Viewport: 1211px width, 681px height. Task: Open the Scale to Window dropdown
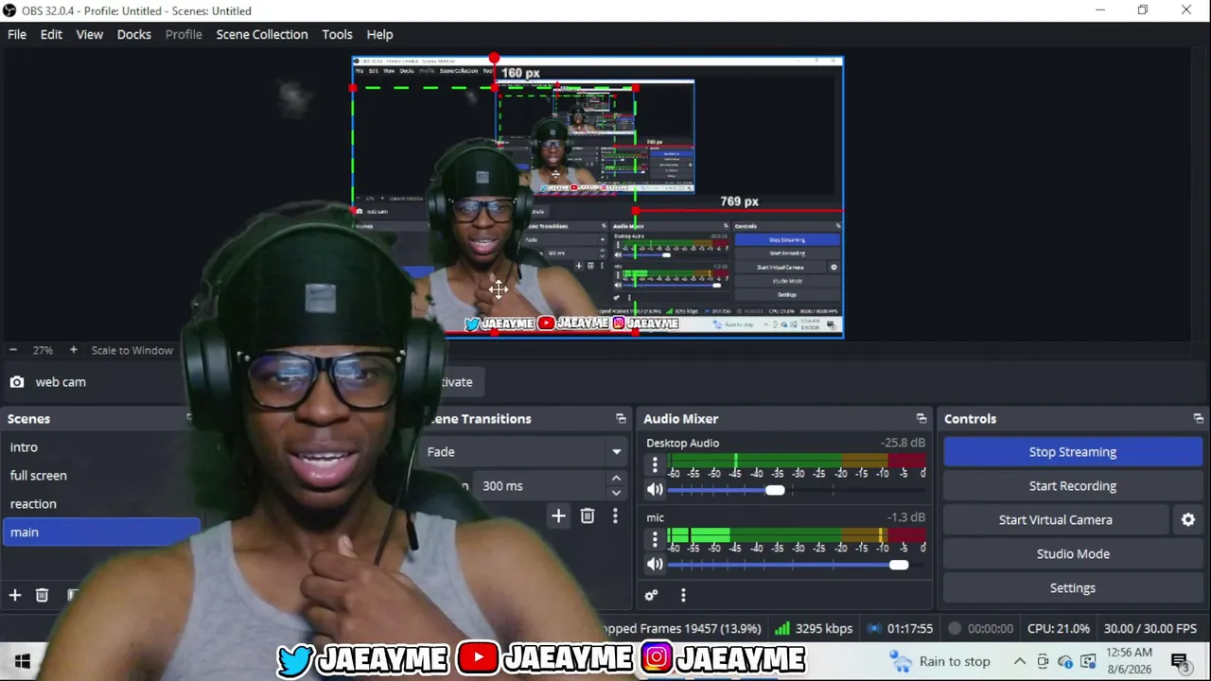132,350
